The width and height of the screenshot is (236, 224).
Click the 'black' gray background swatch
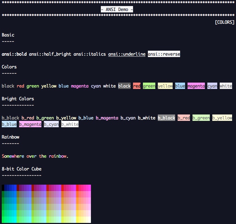[124, 86]
